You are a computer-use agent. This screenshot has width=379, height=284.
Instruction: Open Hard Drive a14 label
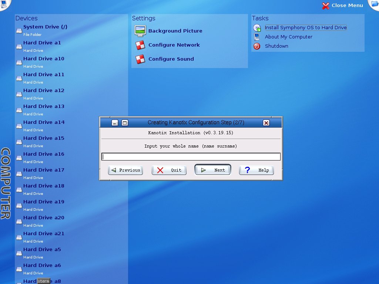44,122
